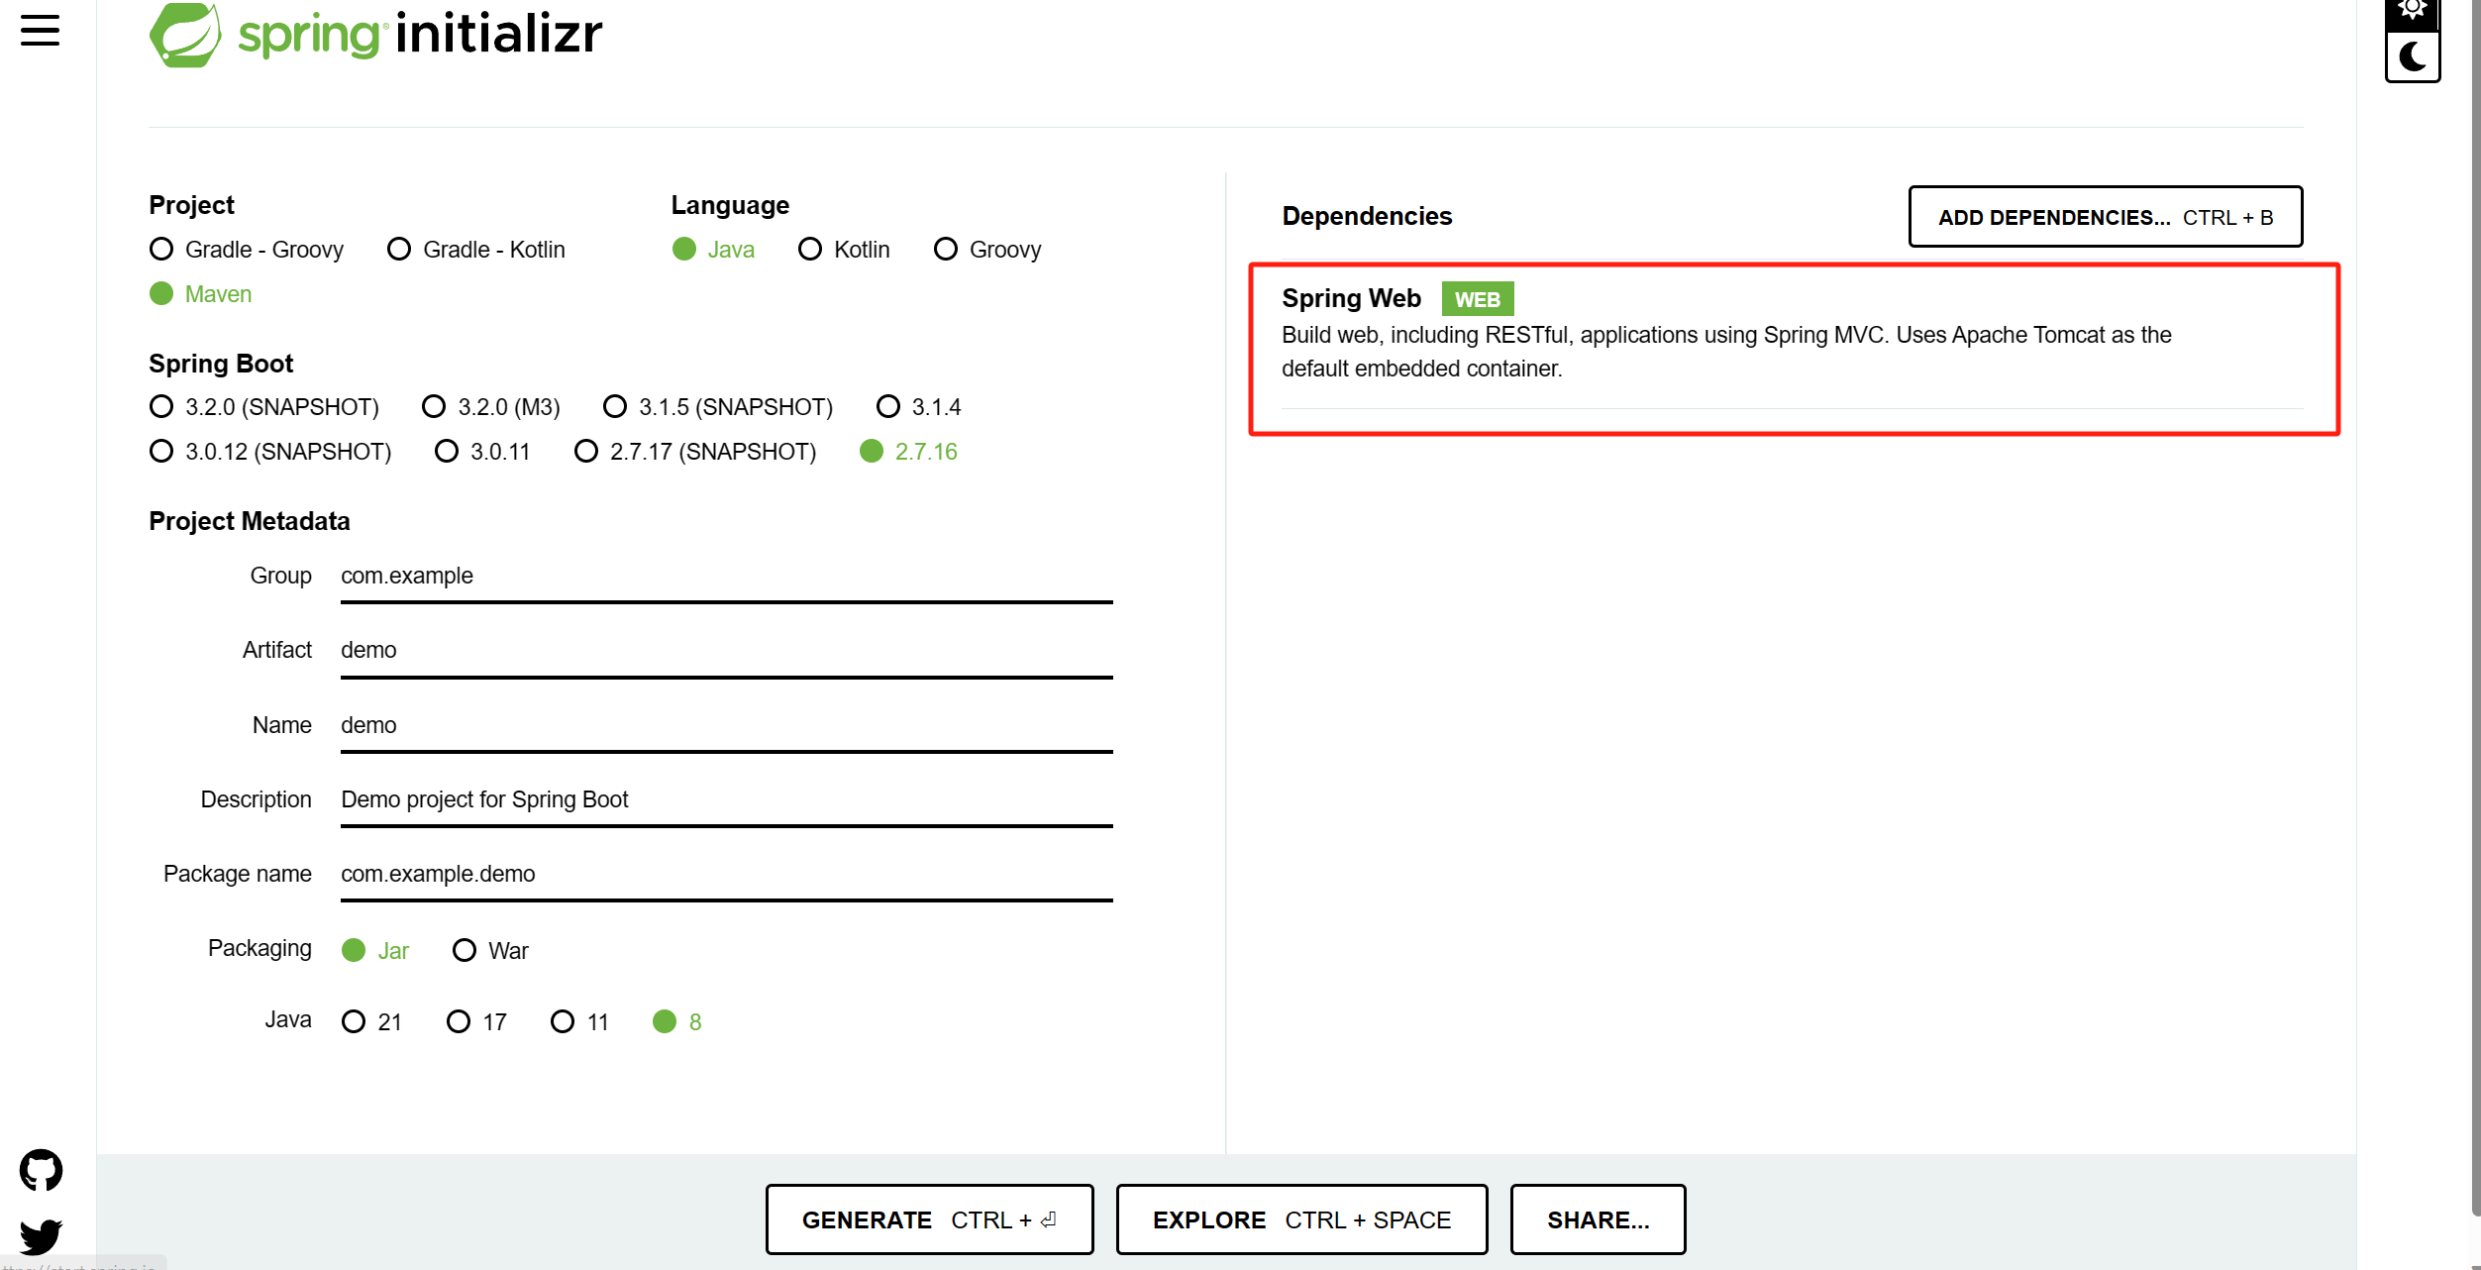Click Add Dependencies button
Viewport: 2481px width, 1270px height.
pos(2105,217)
